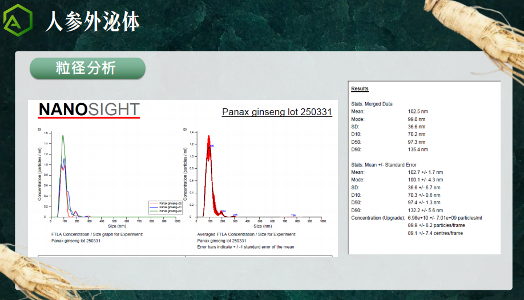Click the 'Concentration (Upgrade):' label
The width and height of the screenshot is (524, 300).
click(378, 218)
